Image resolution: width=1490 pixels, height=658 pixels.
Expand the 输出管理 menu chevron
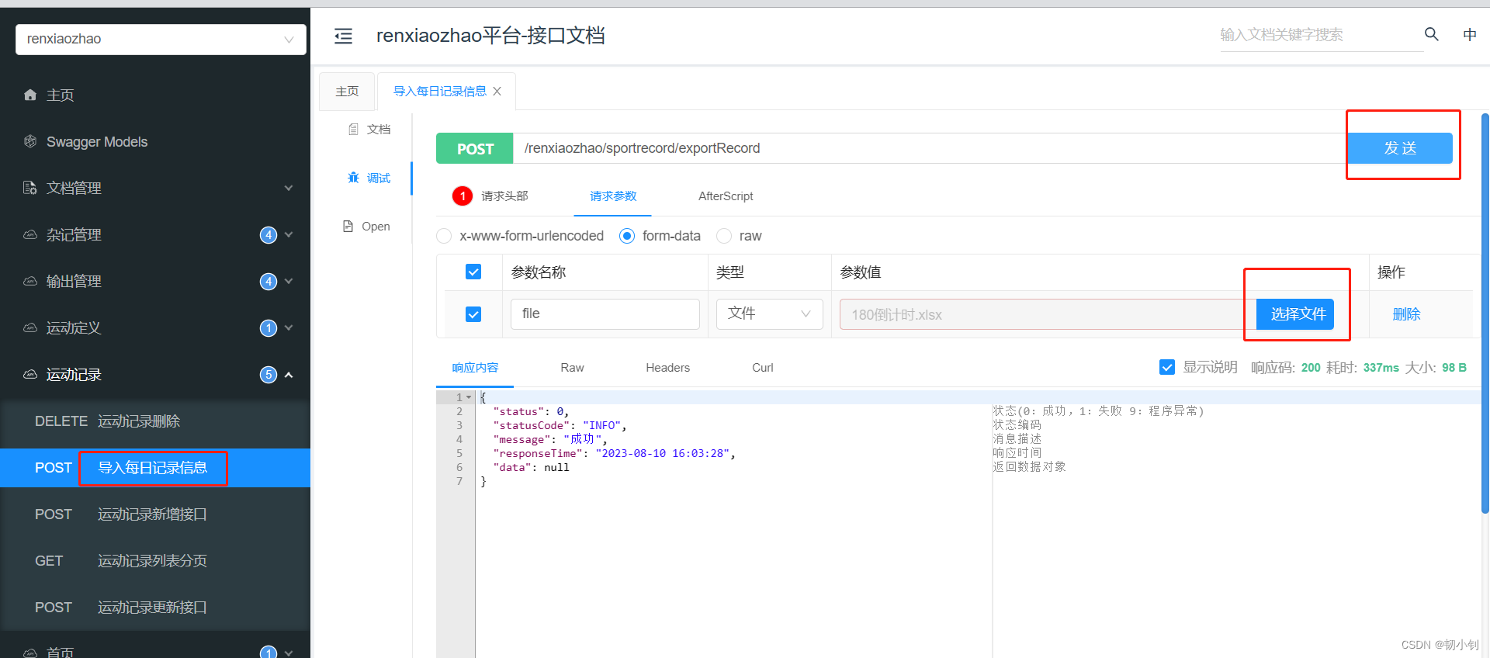(289, 281)
